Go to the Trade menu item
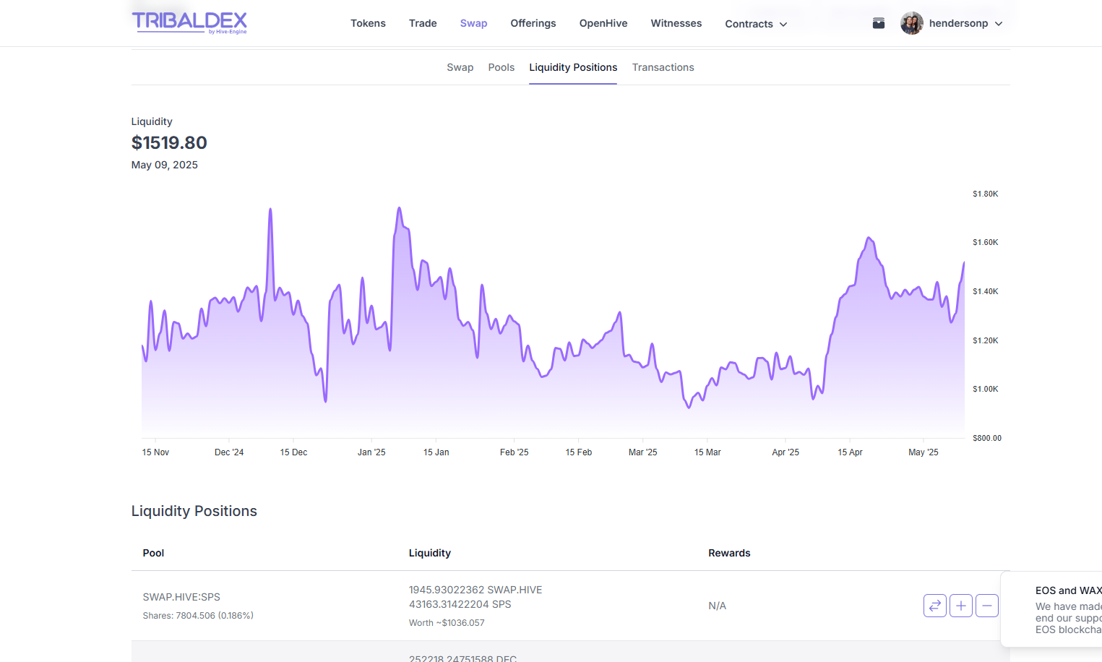This screenshot has width=1102, height=662. [423, 23]
